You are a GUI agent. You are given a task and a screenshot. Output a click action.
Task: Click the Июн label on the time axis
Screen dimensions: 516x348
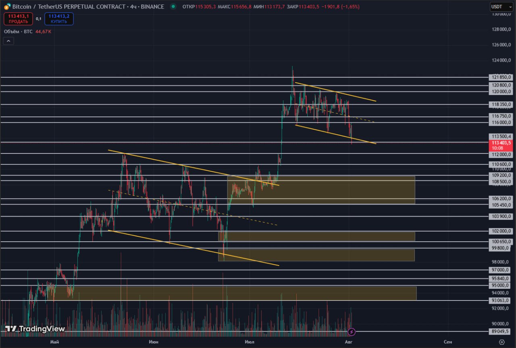coord(153,342)
